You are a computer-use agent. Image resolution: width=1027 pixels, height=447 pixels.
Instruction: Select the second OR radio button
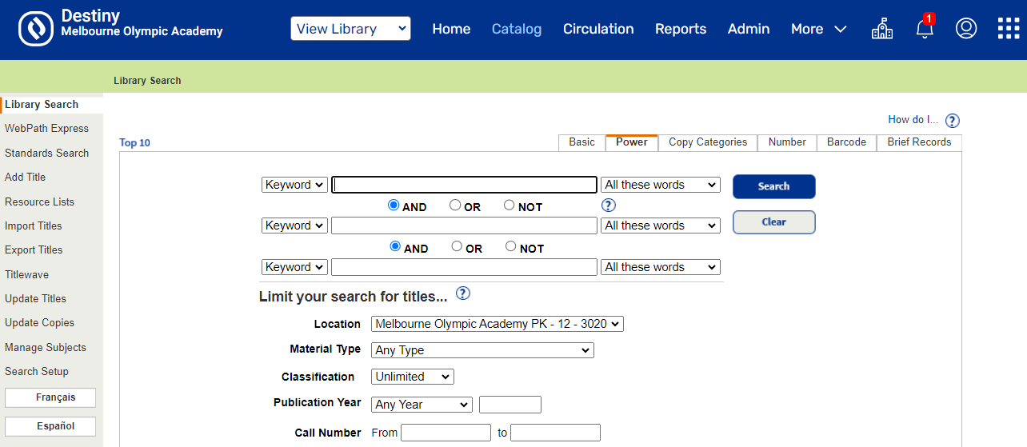(457, 246)
